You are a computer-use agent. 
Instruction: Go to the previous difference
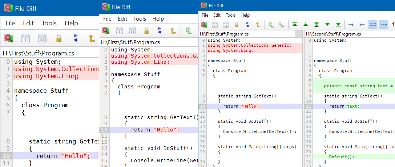coord(306,25)
